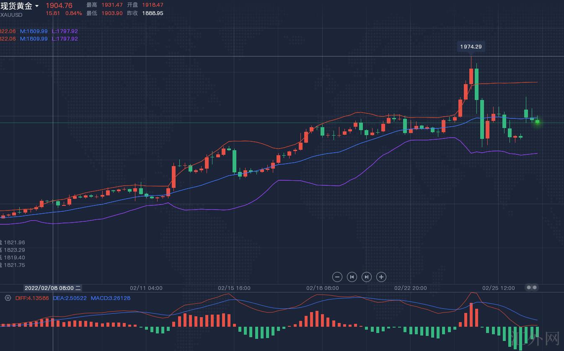The width and height of the screenshot is (564, 351).
Task: Click the DIFF:4.13586 indicator value
Action: (x=32, y=298)
